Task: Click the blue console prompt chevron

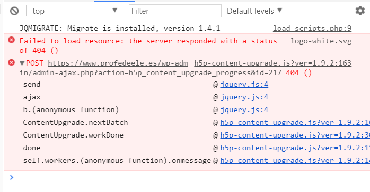Action: pyautogui.click(x=12, y=177)
